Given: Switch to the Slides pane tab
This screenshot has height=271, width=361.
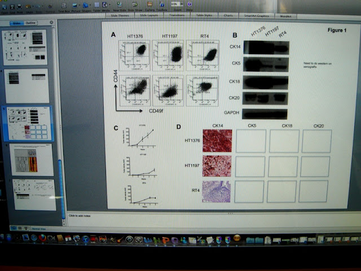Looking at the screenshot, I should click(16, 23).
